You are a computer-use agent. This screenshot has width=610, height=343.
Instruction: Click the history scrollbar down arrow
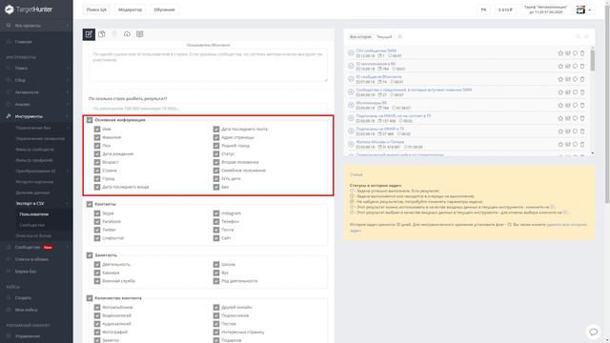point(593,153)
